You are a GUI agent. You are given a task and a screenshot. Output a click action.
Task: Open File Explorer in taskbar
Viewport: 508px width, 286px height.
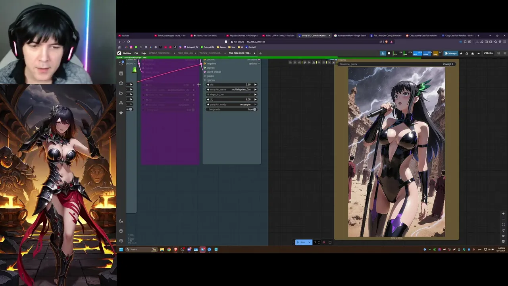(x=162, y=249)
